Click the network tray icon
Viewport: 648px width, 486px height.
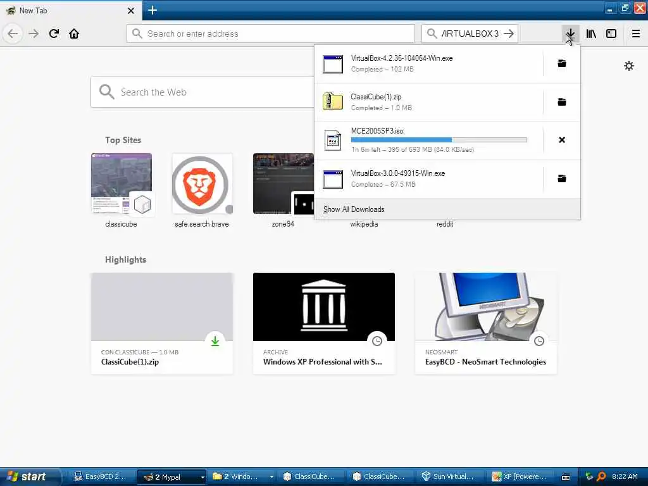tap(589, 477)
